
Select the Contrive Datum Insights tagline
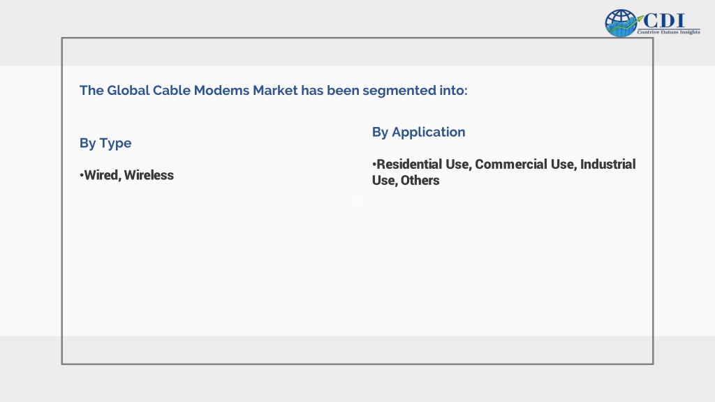668,32
